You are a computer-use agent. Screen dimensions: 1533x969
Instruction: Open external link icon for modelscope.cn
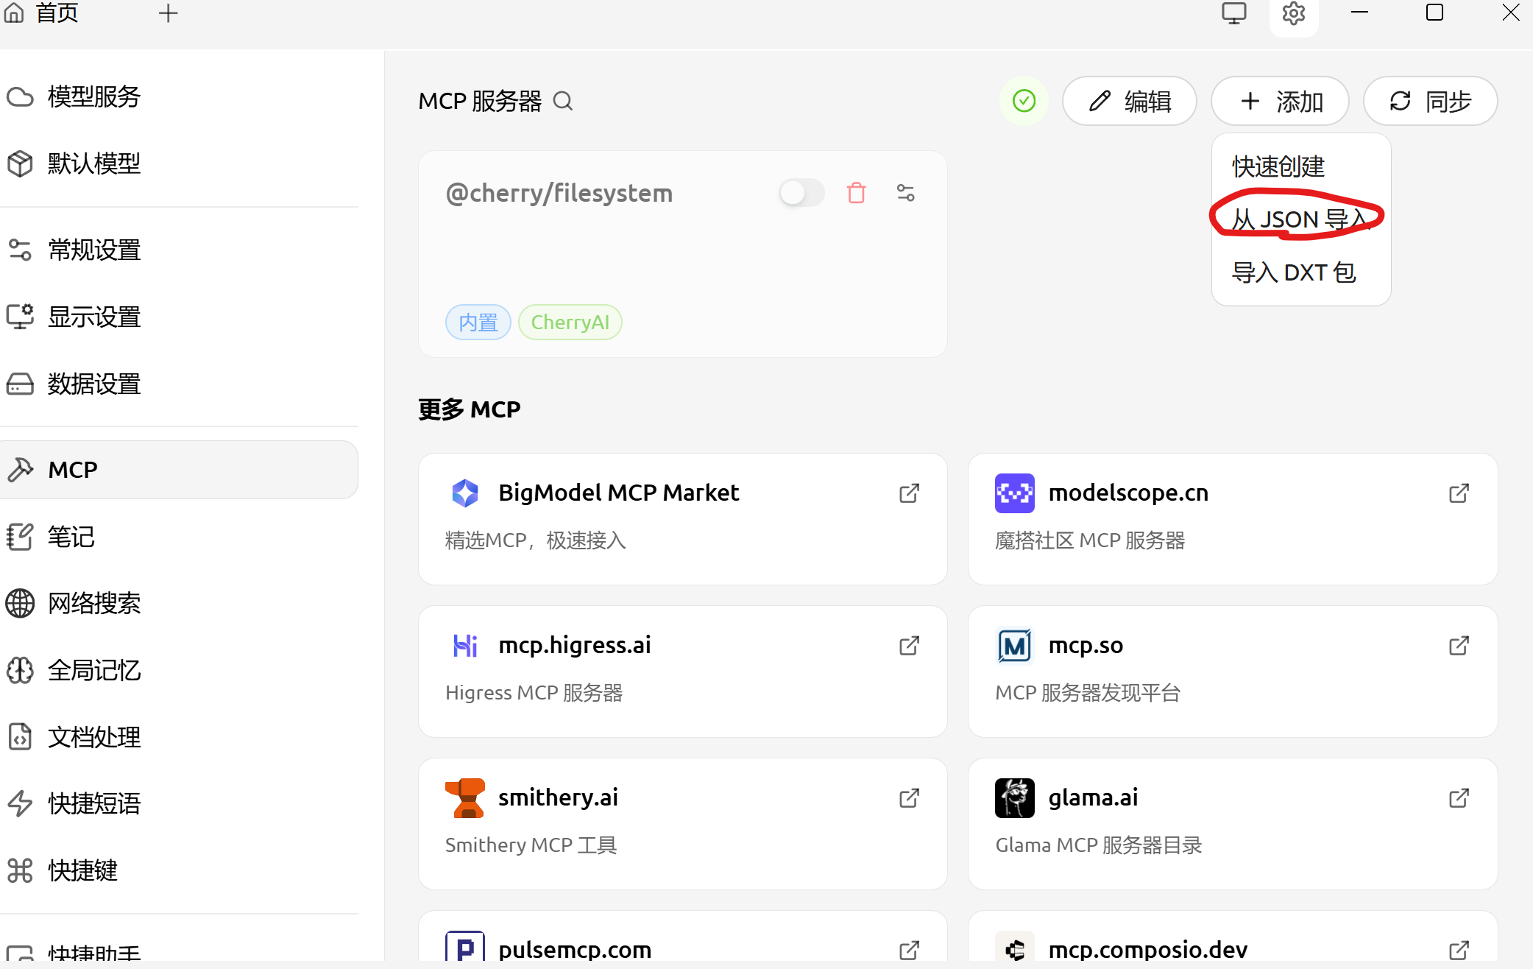coord(1459,493)
